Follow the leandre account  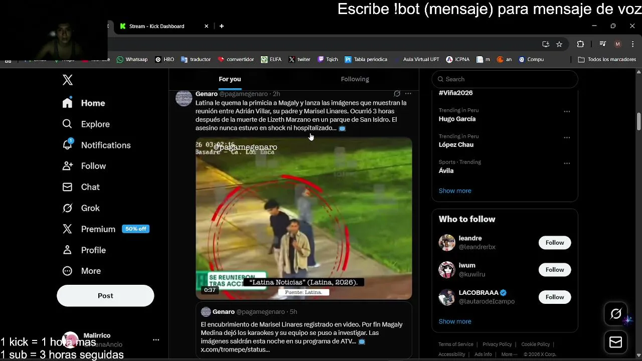click(x=555, y=243)
